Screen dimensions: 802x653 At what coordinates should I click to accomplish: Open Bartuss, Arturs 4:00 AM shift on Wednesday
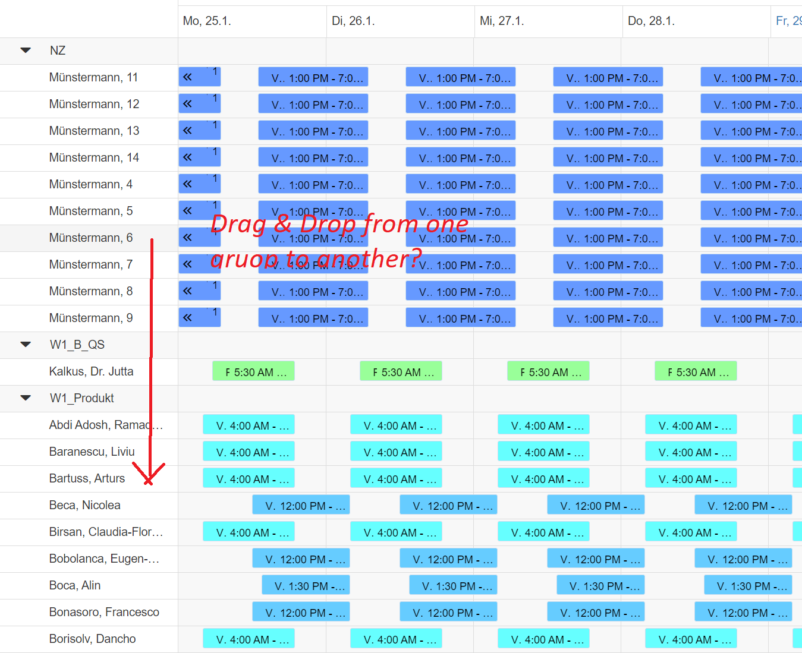coord(543,479)
